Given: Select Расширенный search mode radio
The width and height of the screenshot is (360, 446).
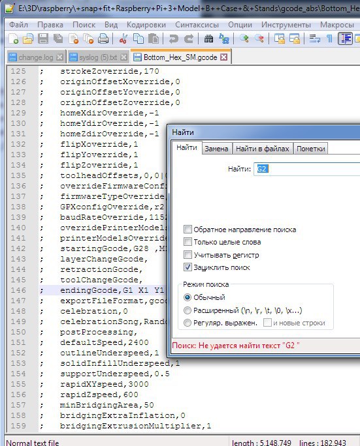Looking at the screenshot, I should [x=188, y=310].
